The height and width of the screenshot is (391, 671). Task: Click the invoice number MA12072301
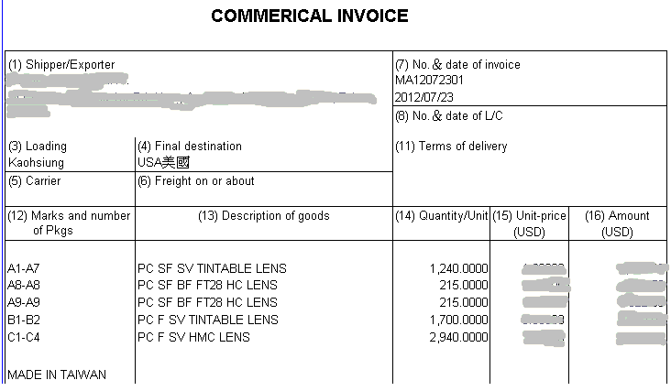click(430, 81)
